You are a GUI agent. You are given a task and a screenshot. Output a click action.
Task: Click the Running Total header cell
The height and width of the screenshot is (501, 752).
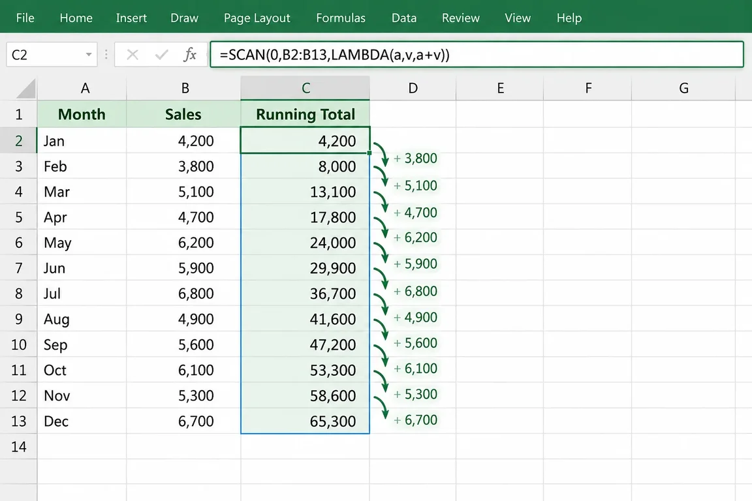(305, 114)
